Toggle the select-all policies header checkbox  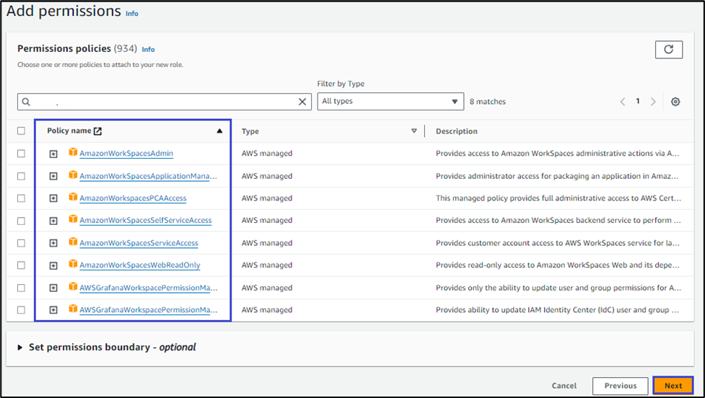click(x=21, y=131)
